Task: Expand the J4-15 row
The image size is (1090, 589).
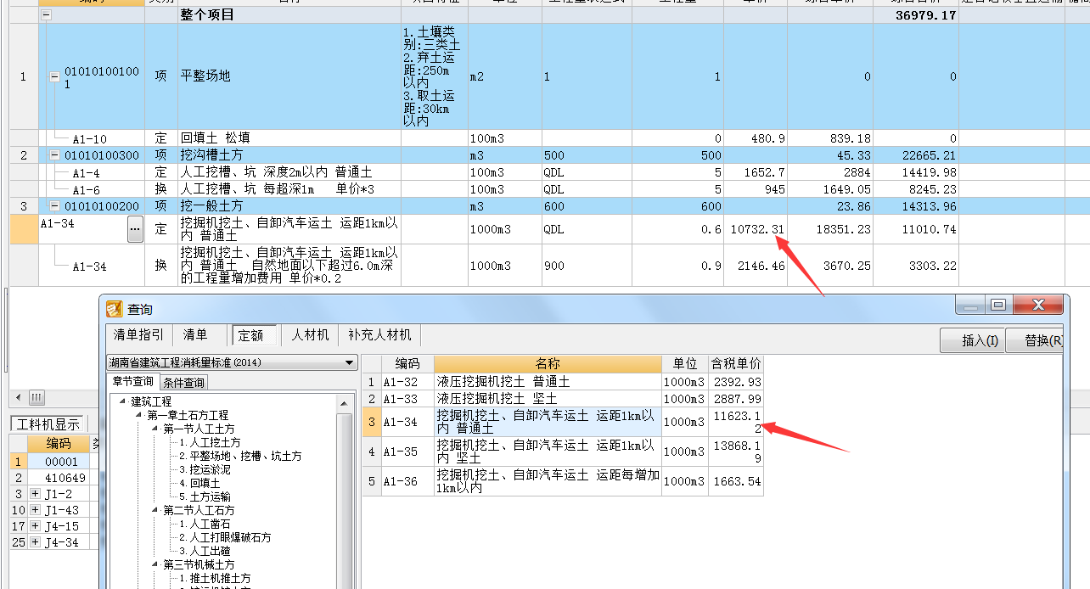Action: pos(34,526)
